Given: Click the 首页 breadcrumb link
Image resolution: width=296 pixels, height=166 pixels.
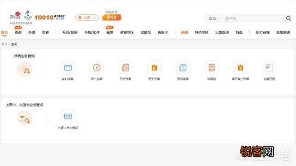Looking at the screenshot, I should 4,44.
